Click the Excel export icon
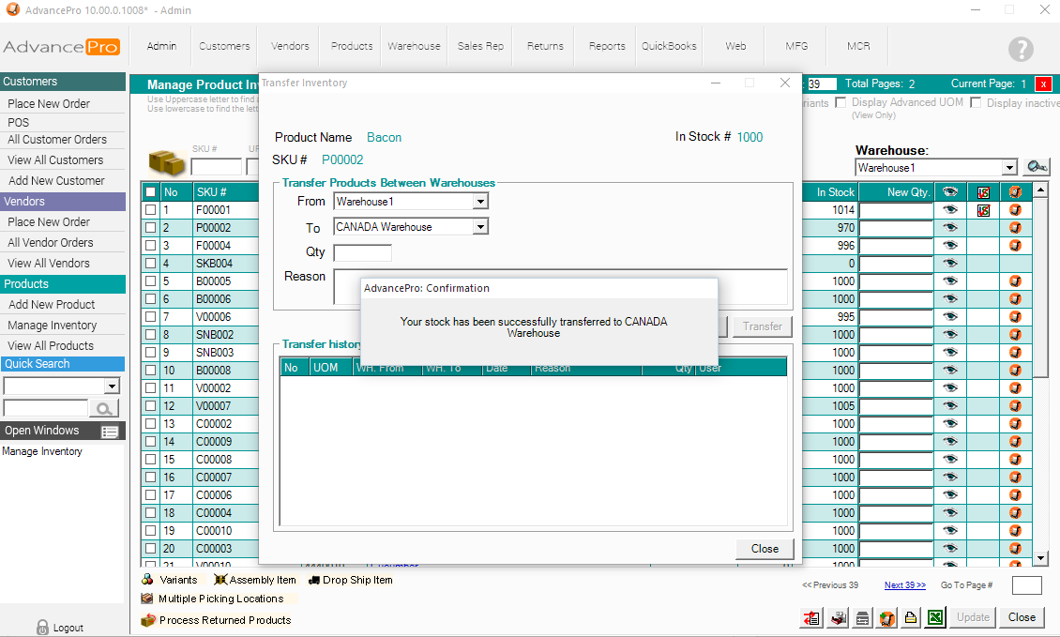The height and width of the screenshot is (637, 1060). pyautogui.click(x=935, y=617)
